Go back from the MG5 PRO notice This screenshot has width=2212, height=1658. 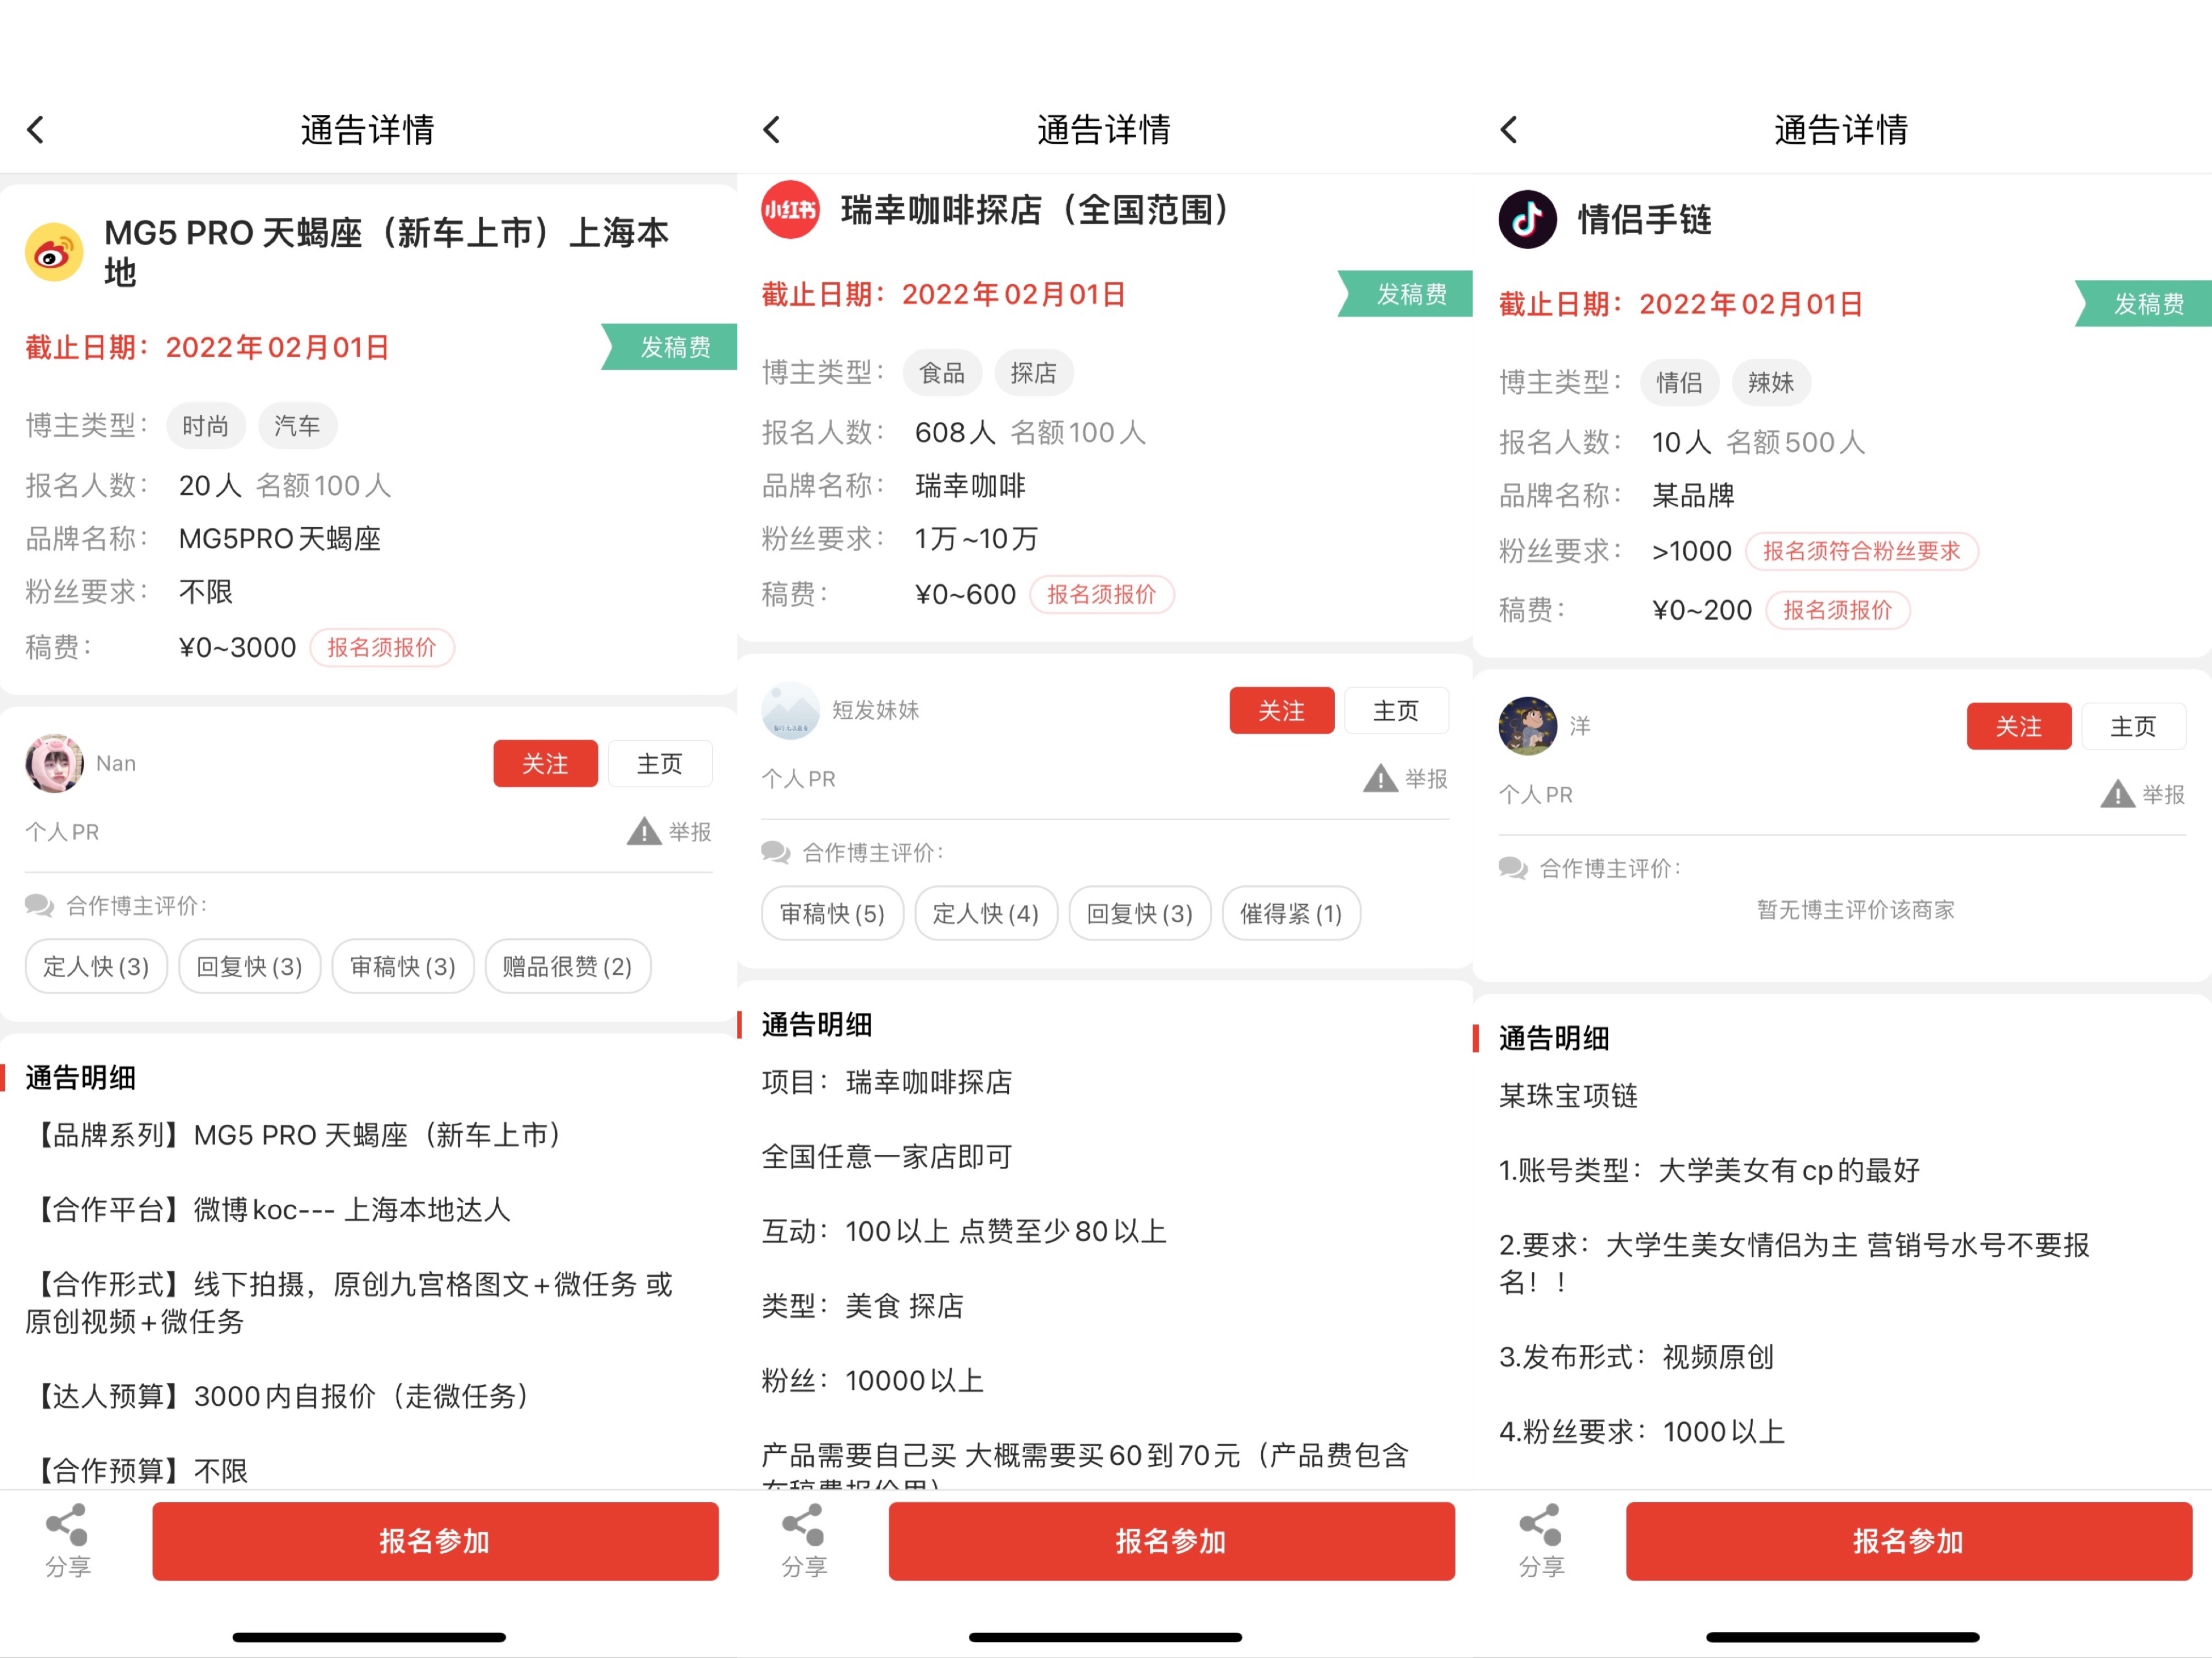tap(36, 129)
